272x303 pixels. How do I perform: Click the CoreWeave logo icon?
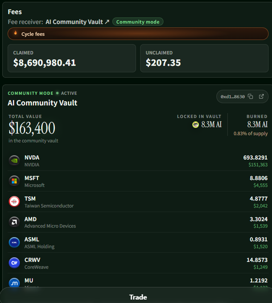tap(14, 263)
